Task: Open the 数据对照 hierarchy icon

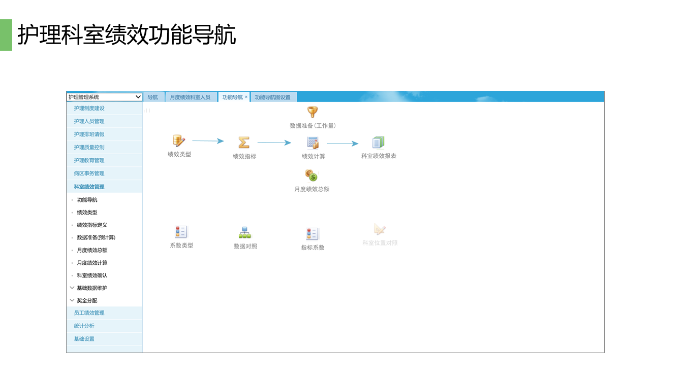Action: [245, 232]
